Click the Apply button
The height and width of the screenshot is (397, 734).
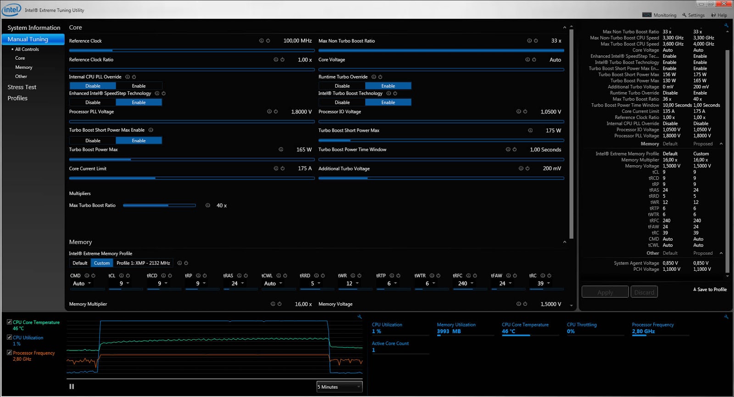tap(605, 292)
